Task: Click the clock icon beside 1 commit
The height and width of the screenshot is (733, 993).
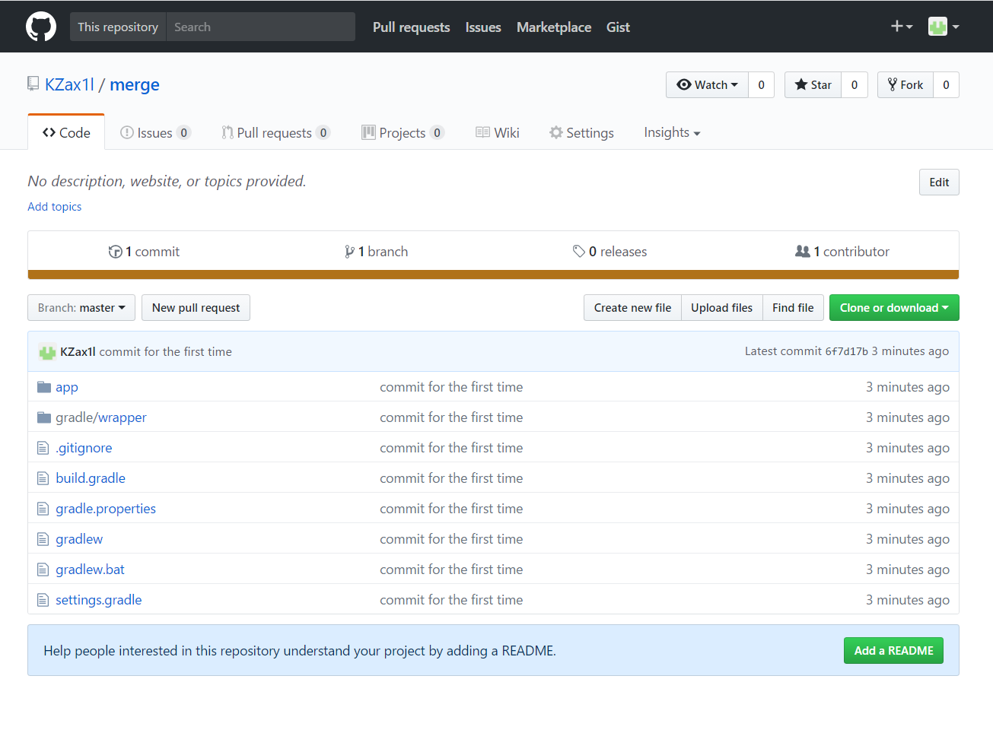Action: [x=116, y=252]
